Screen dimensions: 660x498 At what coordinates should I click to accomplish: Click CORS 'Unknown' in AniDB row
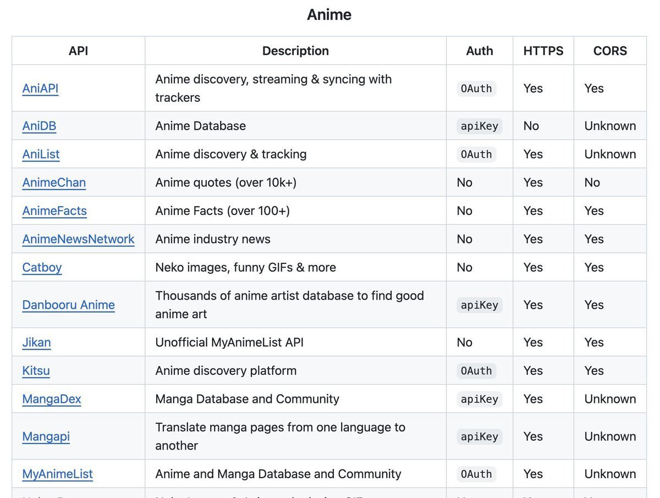(610, 126)
